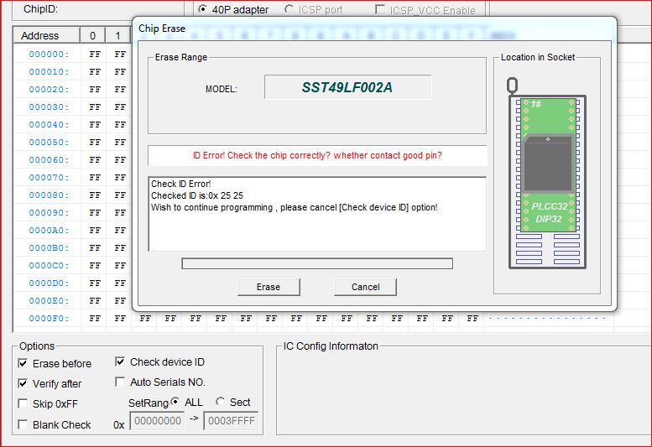Viewport: 652px width, 447px height.
Task: Click the socket lever icon above the adapter
Action: coord(512,86)
